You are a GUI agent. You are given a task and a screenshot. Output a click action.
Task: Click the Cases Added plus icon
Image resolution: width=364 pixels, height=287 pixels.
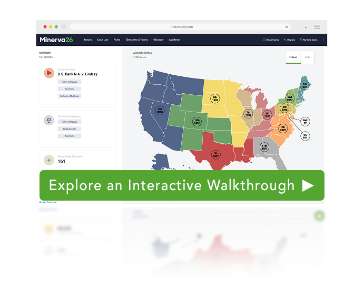click(49, 160)
